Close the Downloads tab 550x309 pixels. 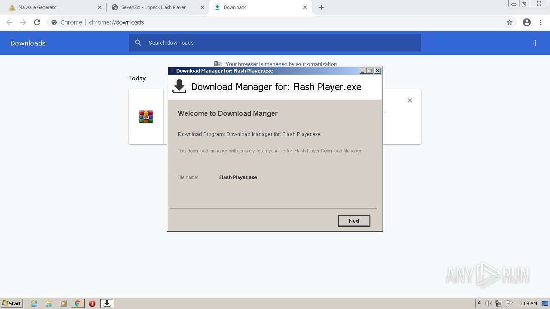coord(305,7)
